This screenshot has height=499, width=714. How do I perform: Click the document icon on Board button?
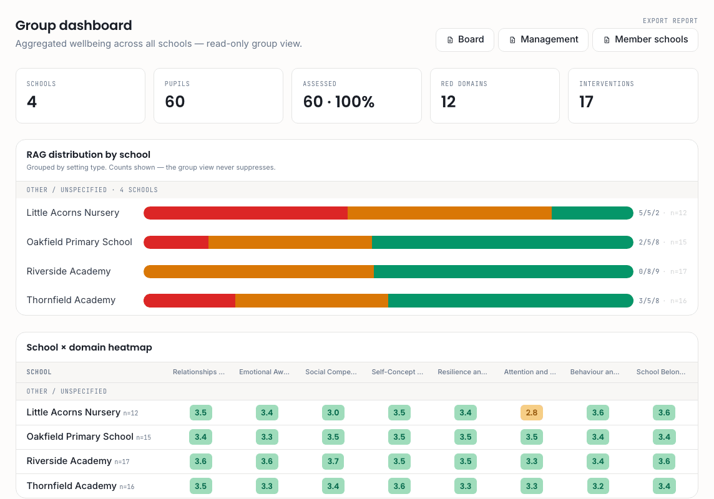click(450, 40)
